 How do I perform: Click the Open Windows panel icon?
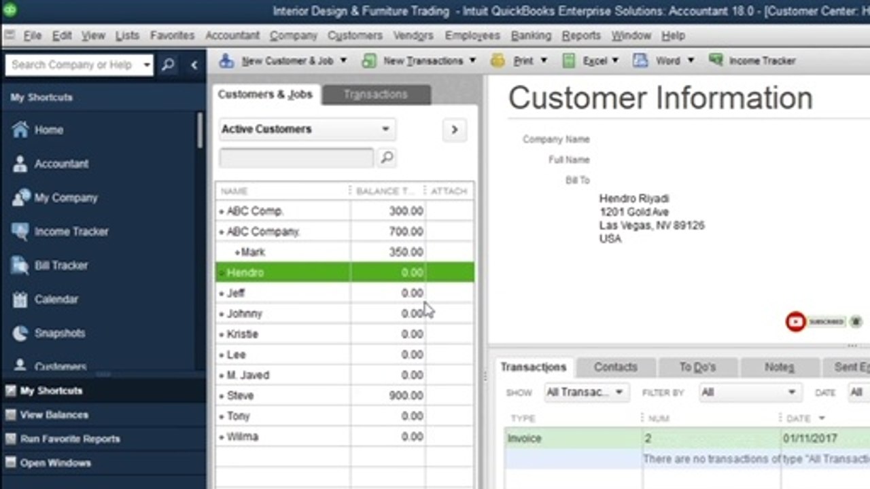[x=10, y=463]
